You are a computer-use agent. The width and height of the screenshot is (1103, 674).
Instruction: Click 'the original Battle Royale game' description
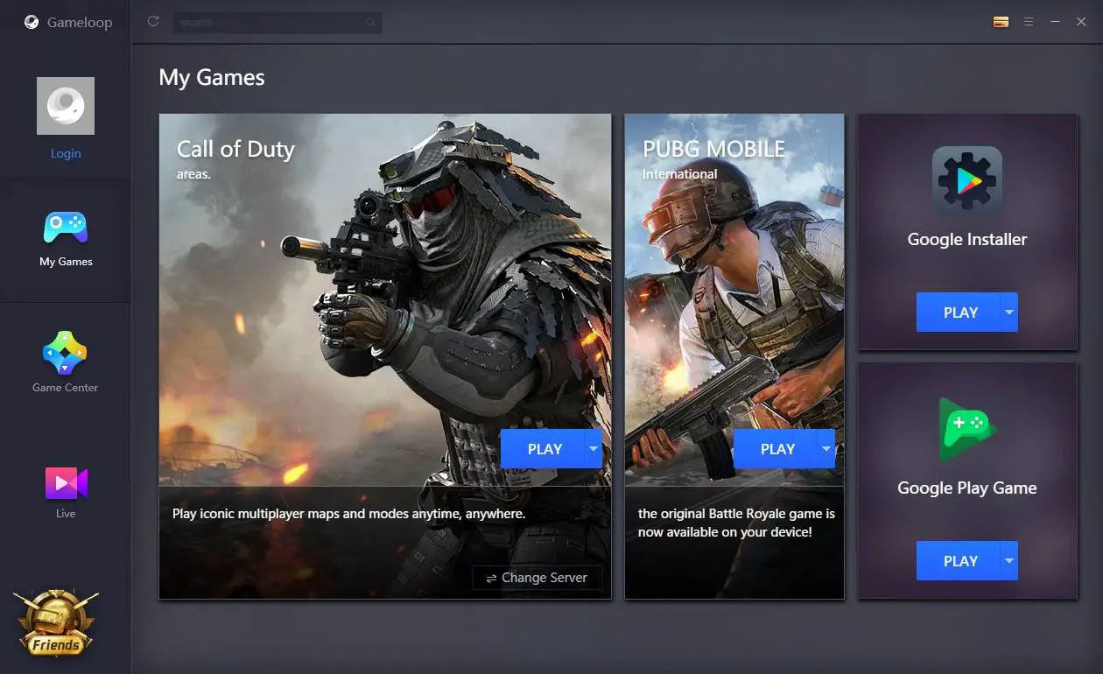(x=736, y=523)
